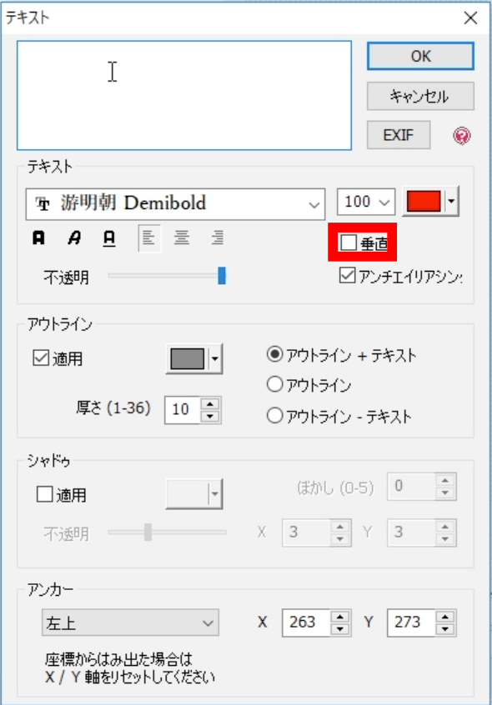Toggle bold text formatting icon
Viewport: 492px width, 705px height.
point(38,237)
